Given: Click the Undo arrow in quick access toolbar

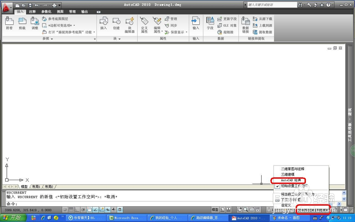Looking at the screenshot, I should (37, 5).
